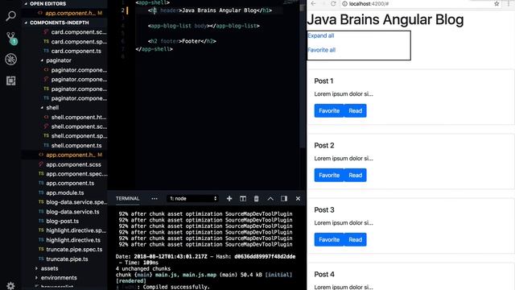Move the panel with the layout icon
The image size is (515, 290).
(x=284, y=199)
